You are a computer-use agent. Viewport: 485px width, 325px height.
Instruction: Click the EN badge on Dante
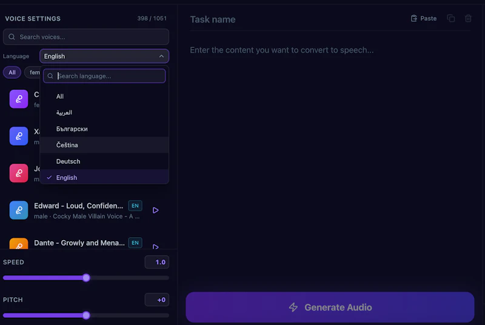[x=135, y=243]
